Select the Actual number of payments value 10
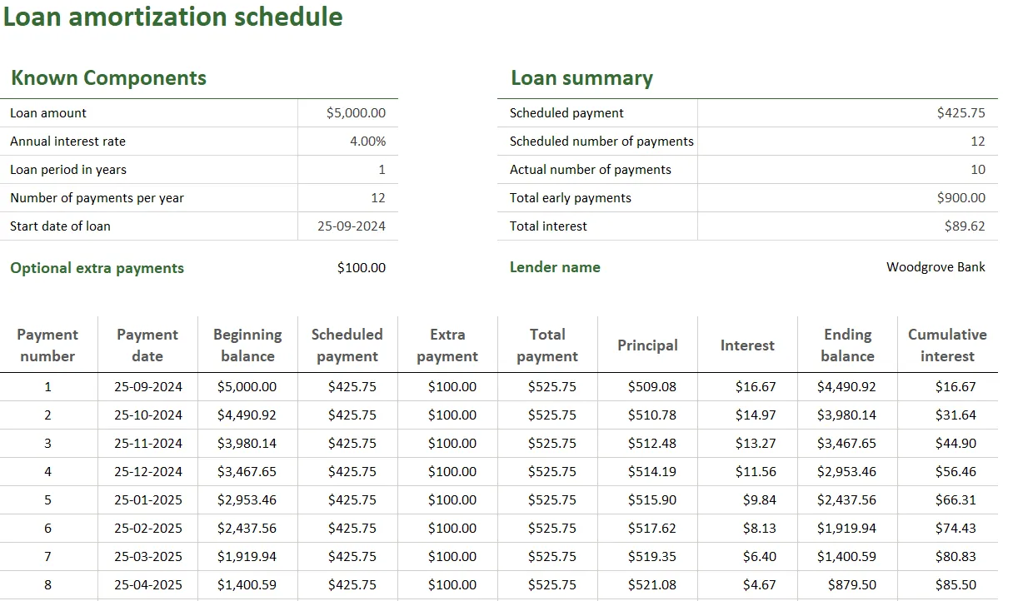1018x601 pixels. (x=848, y=170)
